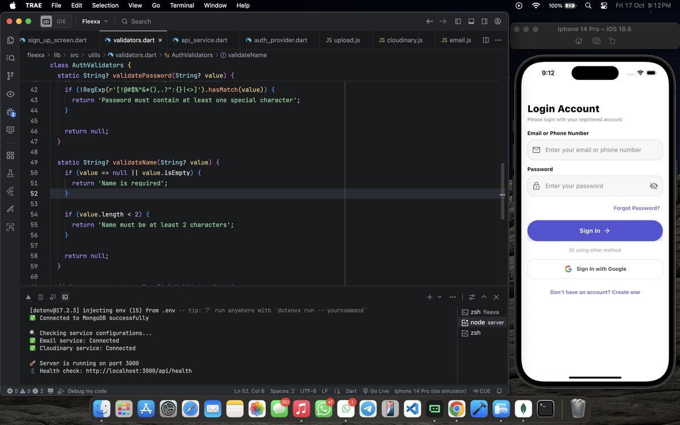Open the Testing flask icon in the sidebar

pos(10,173)
